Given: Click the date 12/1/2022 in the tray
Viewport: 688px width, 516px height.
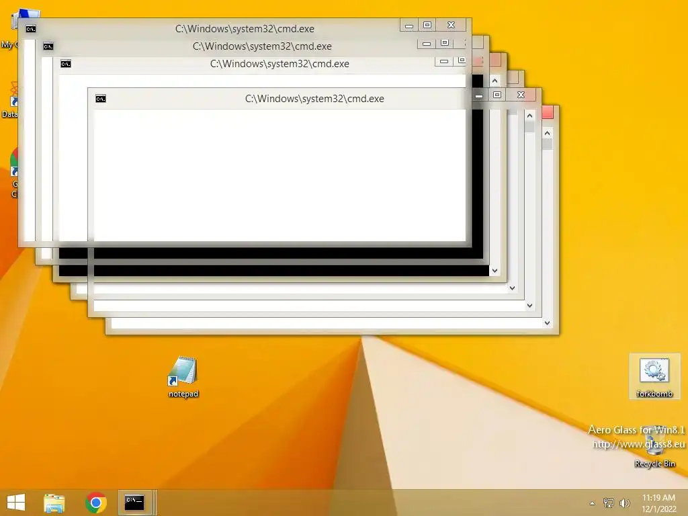Looking at the screenshot, I should [x=659, y=509].
